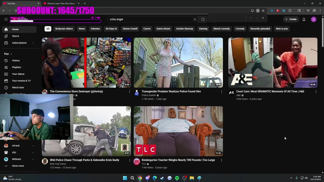Select the New to you chip
Screen dimensions: 324x182
click(282, 29)
